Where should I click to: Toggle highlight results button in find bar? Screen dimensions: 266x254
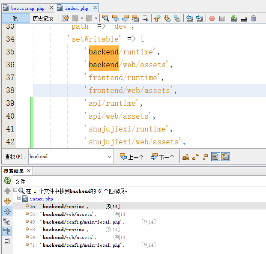pyautogui.click(x=215, y=157)
